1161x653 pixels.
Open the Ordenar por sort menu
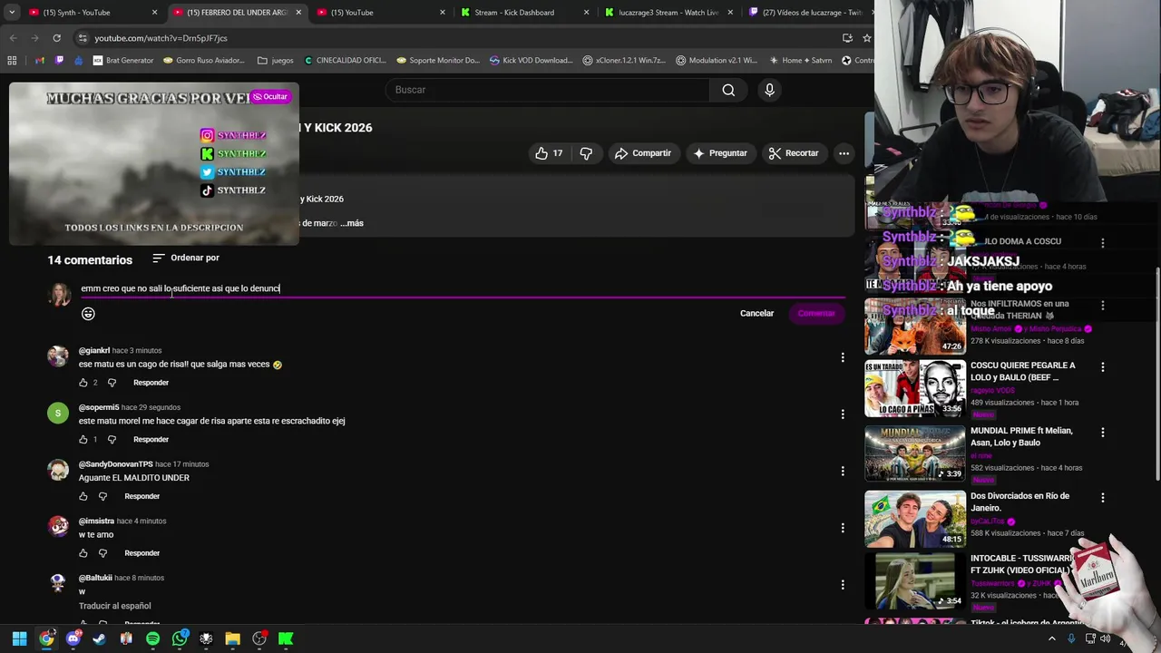click(186, 258)
